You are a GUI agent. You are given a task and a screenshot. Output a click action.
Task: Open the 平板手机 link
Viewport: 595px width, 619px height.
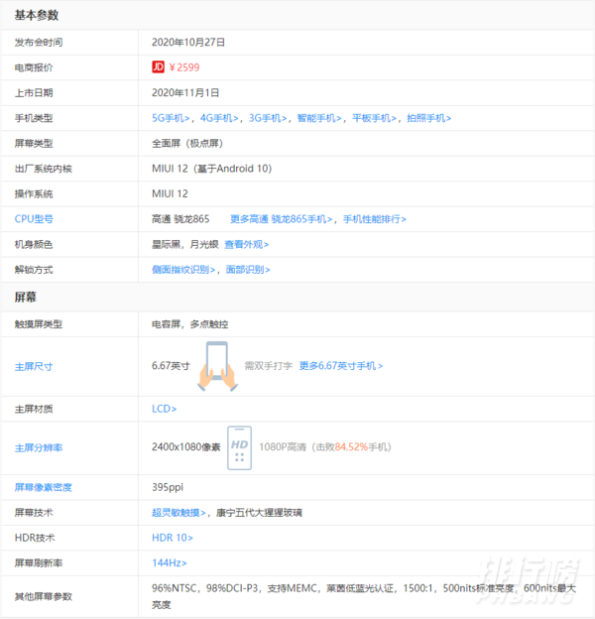[x=374, y=118]
